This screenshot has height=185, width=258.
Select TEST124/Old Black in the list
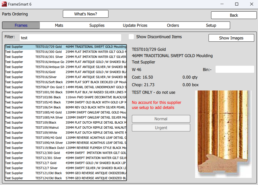click(x=66, y=178)
